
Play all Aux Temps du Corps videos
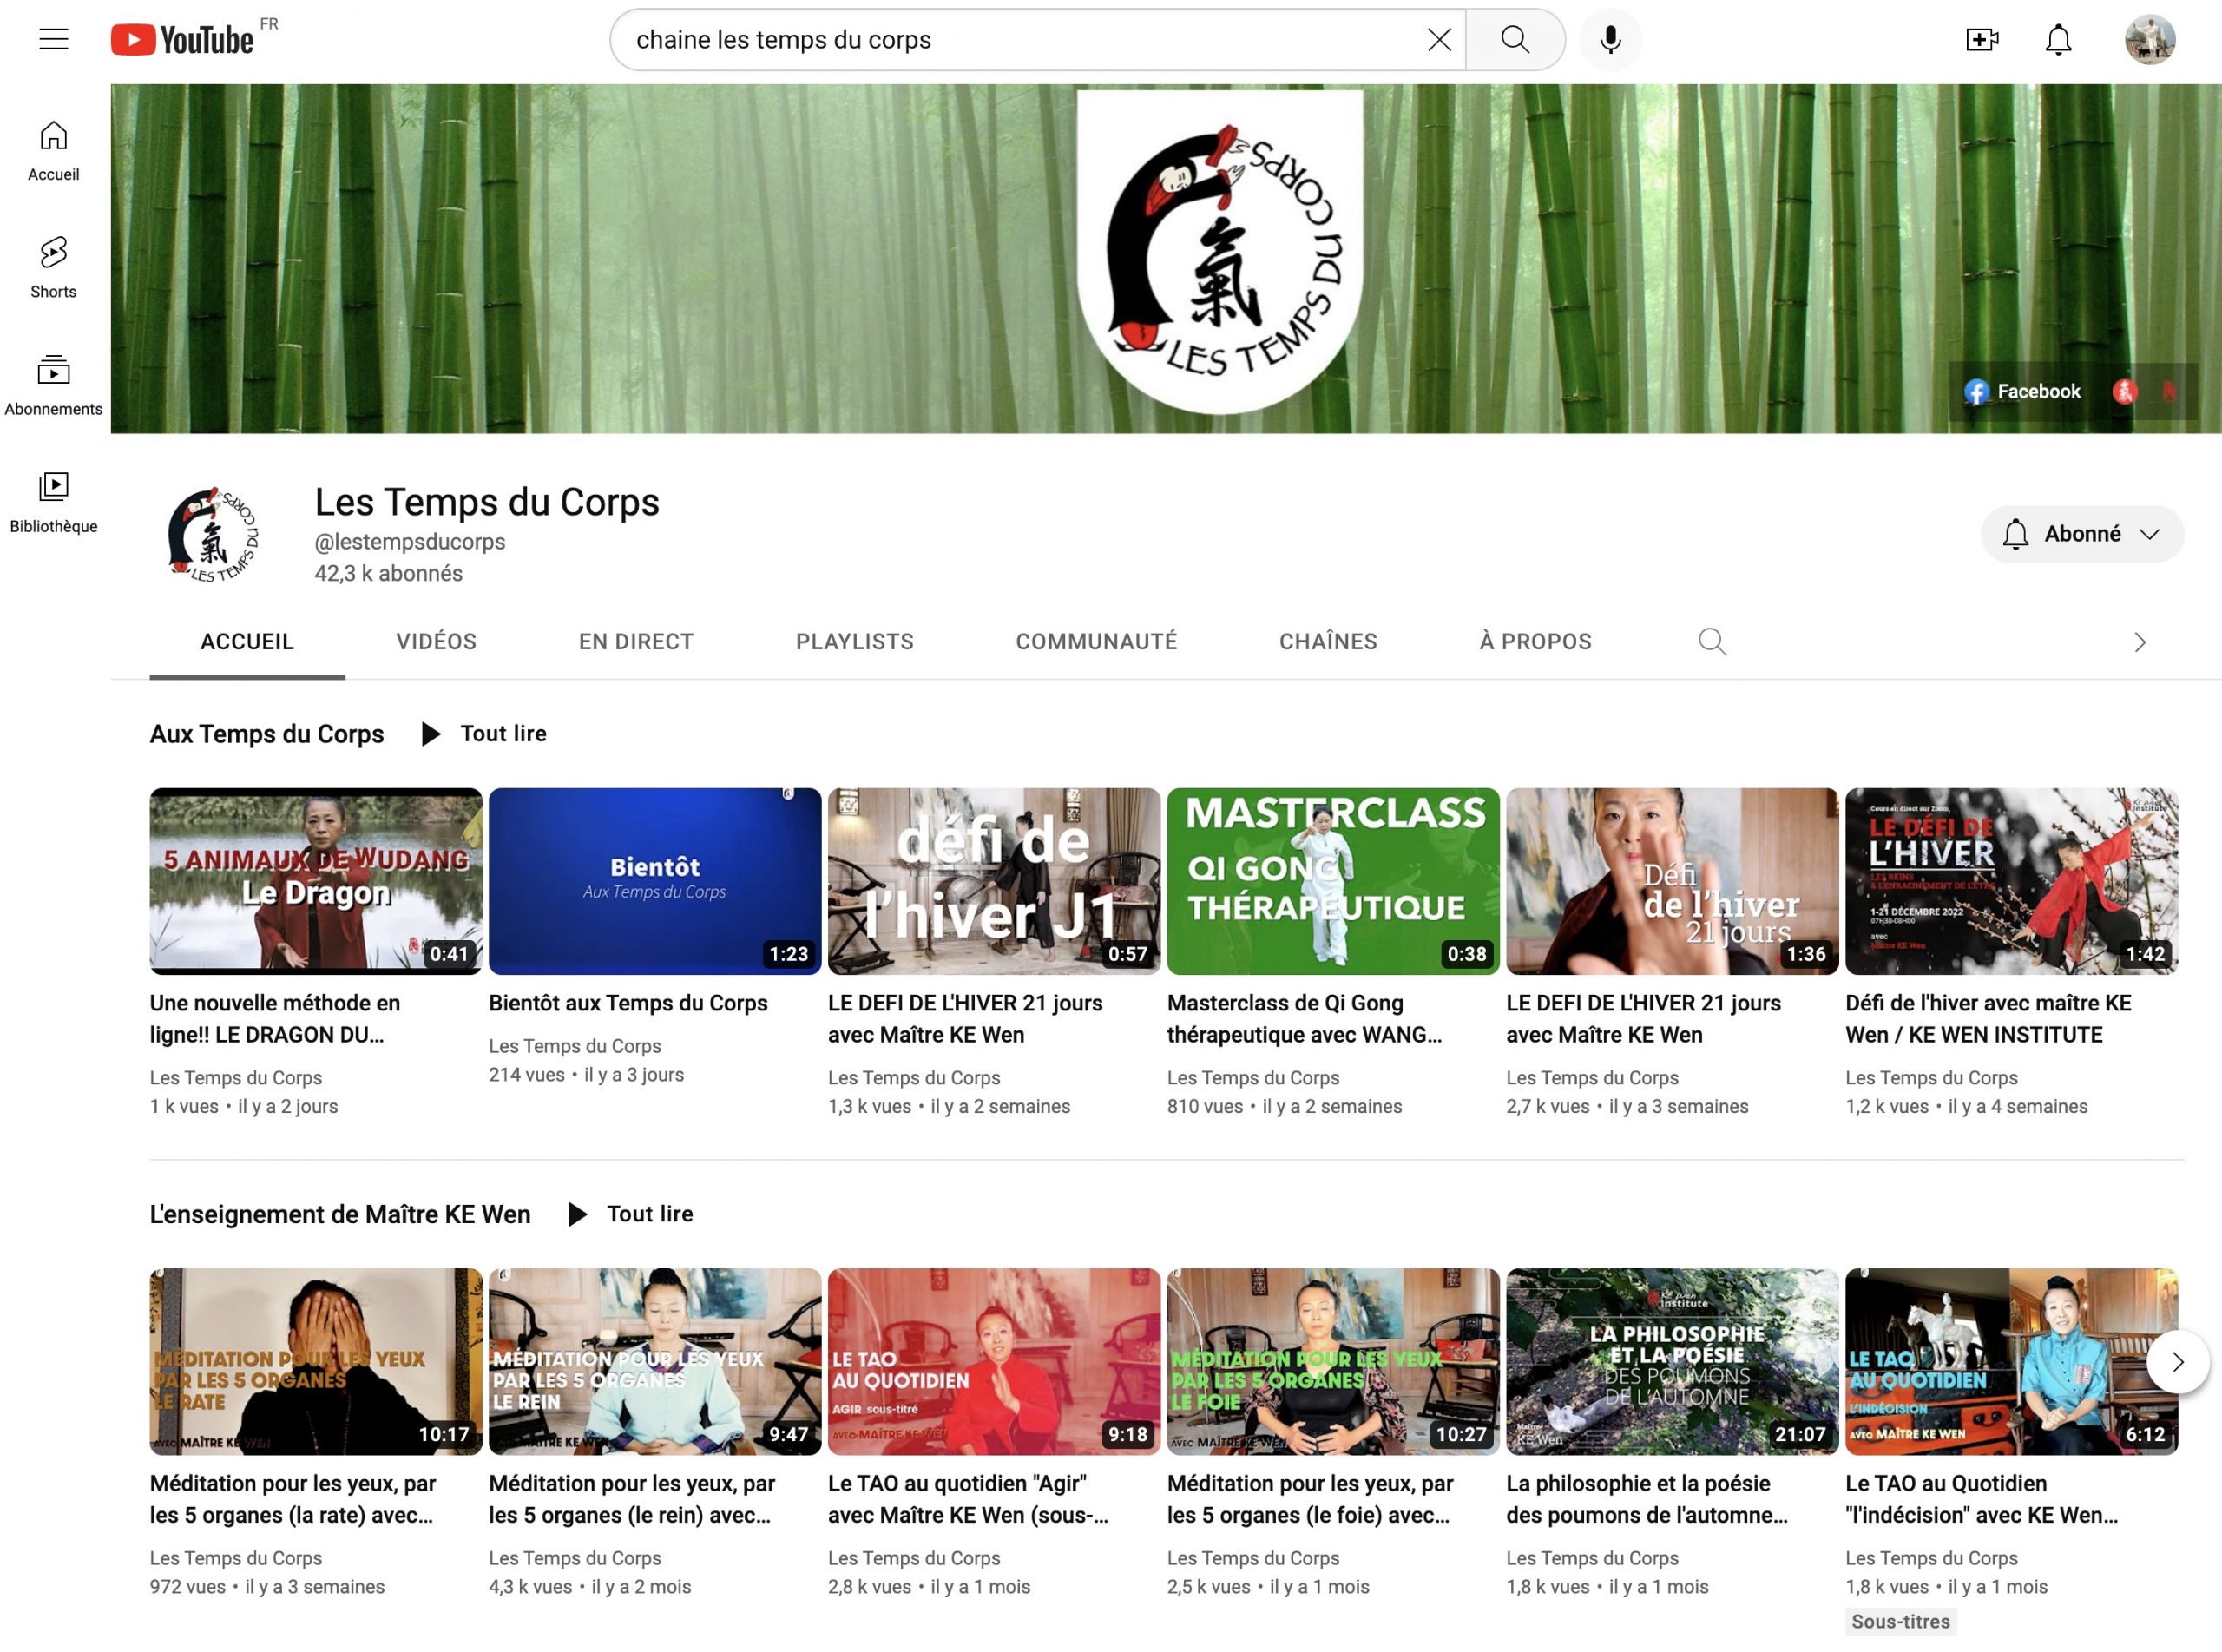point(483,733)
